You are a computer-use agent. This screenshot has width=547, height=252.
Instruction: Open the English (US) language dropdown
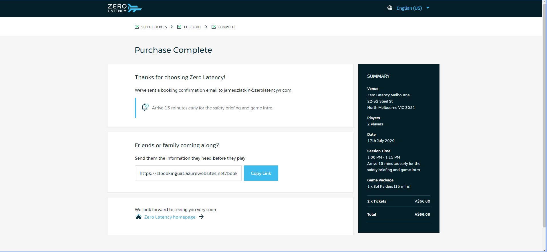coord(409,8)
